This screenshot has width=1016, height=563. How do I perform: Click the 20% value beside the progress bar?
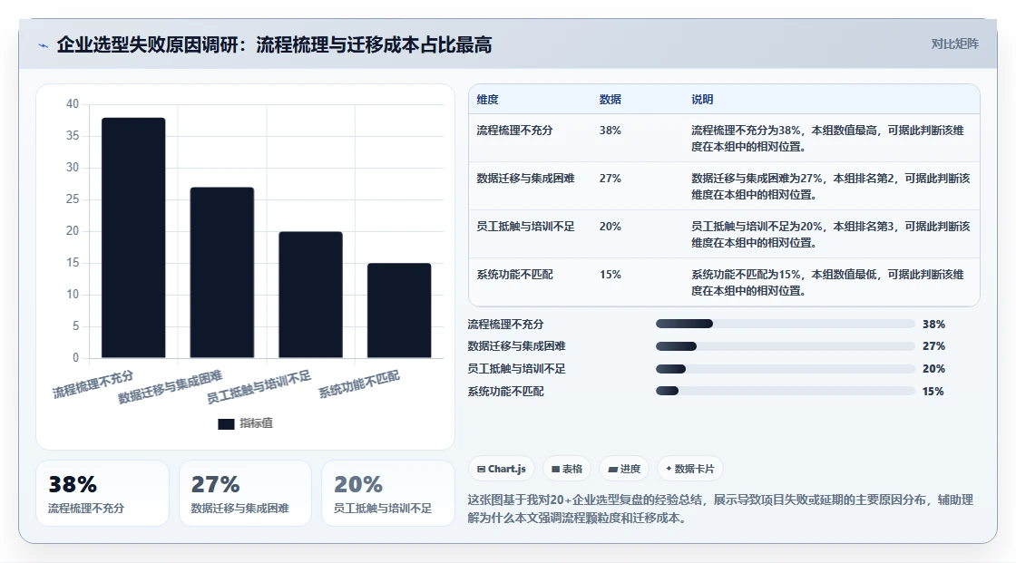pos(933,369)
